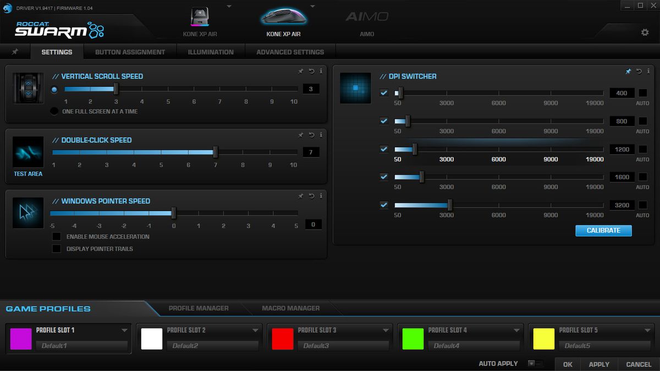Screen dimensions: 660x371
Task: Select the green Profile Slot 4 color swatch
Action: (413, 339)
